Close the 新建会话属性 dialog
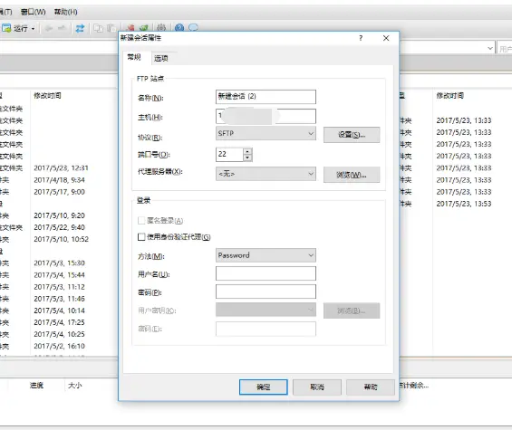Screen dimensions: 512x430 (x=386, y=38)
